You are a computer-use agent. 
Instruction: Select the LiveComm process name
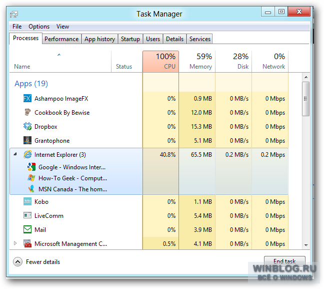click(x=49, y=216)
